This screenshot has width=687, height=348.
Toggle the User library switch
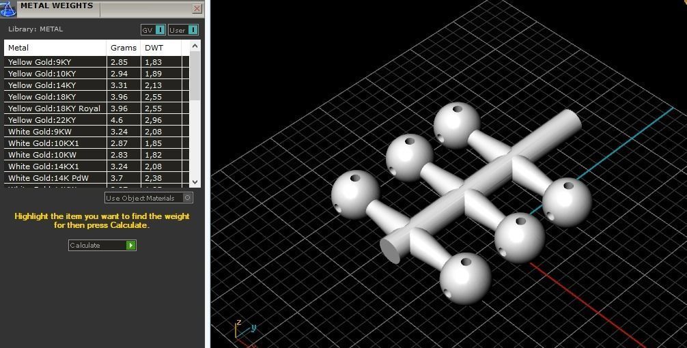[x=193, y=30]
